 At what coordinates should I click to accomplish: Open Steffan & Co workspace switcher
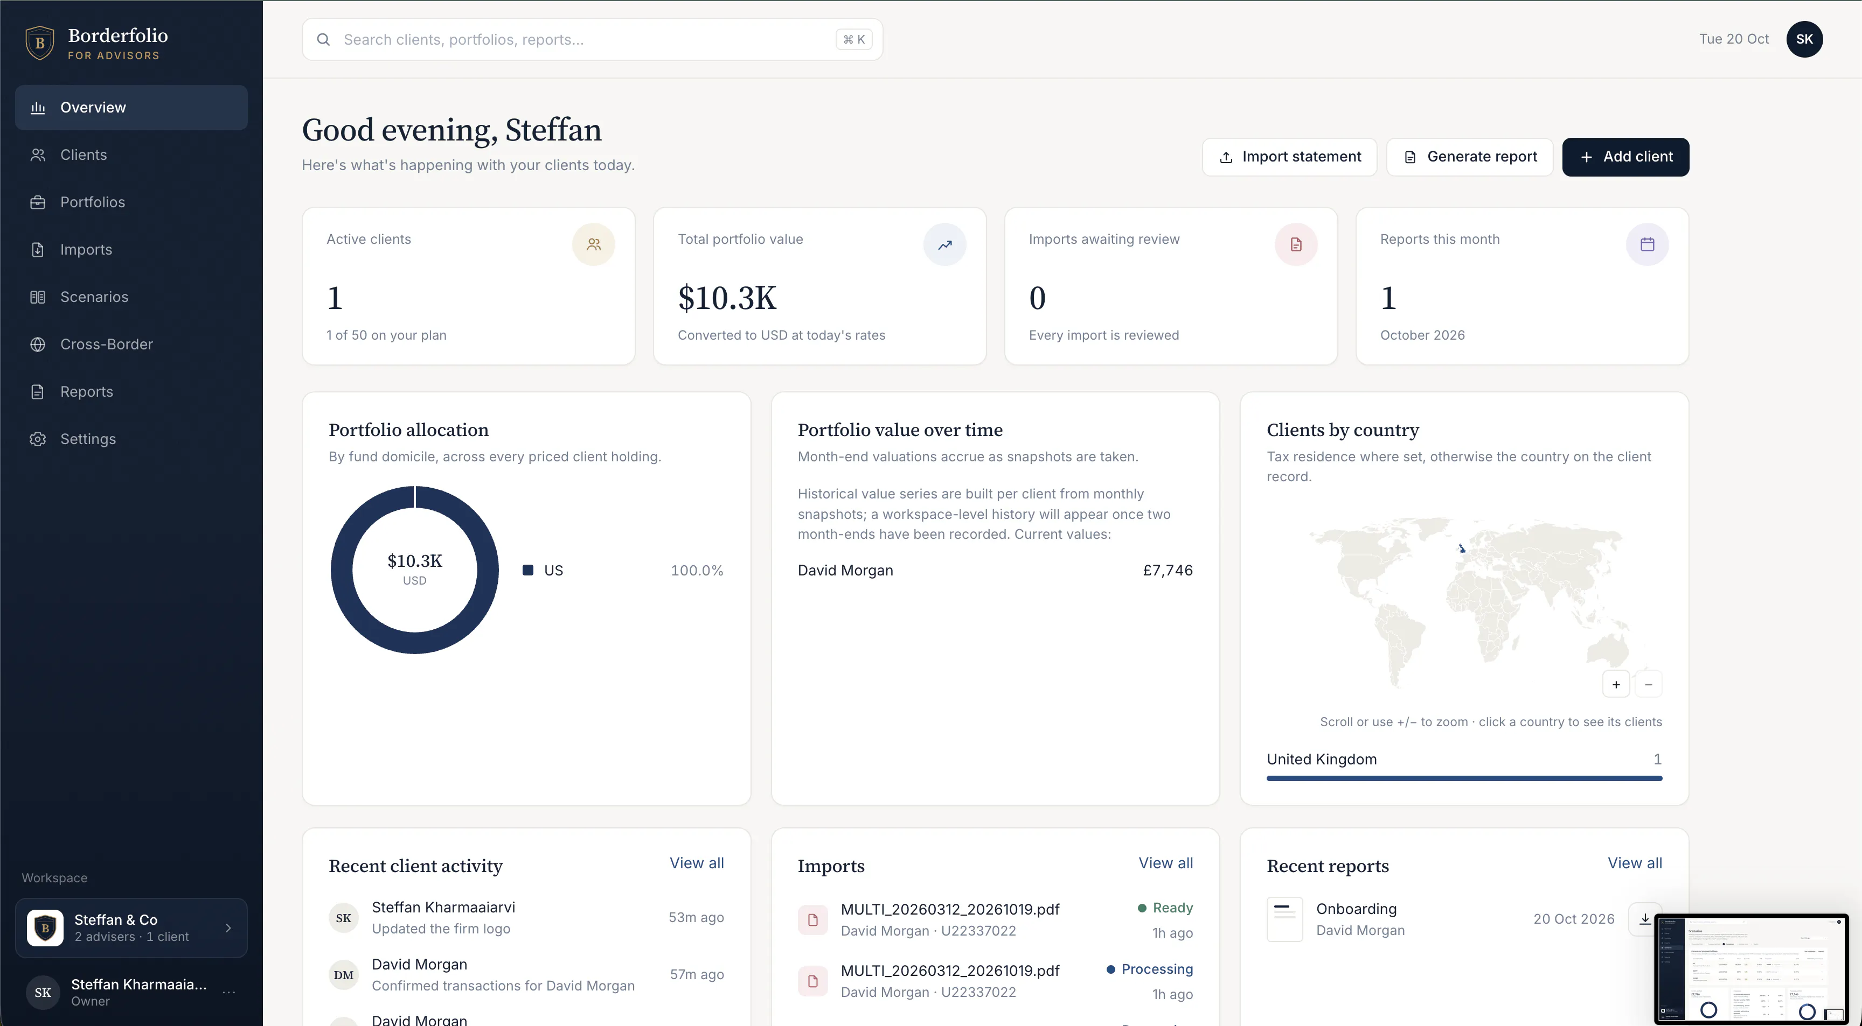click(x=131, y=928)
